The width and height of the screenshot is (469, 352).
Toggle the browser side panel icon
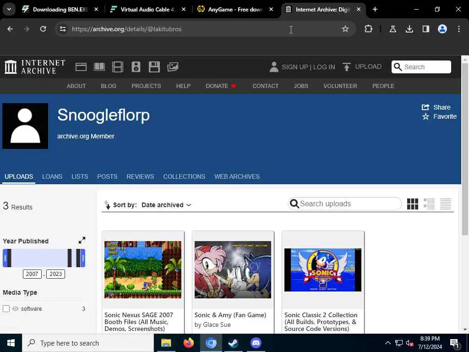425,29
